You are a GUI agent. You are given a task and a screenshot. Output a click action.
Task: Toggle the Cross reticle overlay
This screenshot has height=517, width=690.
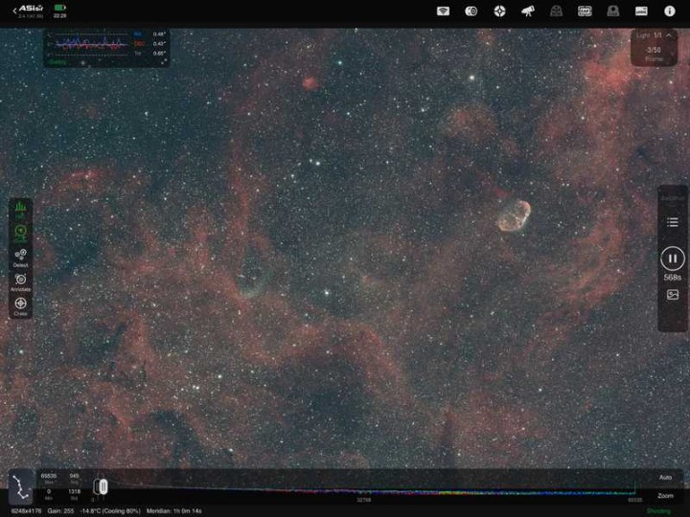(20, 305)
